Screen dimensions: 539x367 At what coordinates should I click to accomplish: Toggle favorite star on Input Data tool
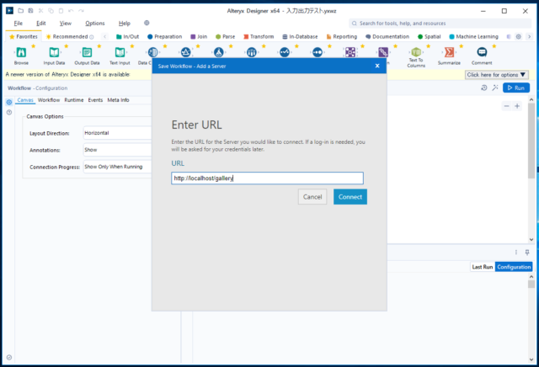tap(67, 46)
